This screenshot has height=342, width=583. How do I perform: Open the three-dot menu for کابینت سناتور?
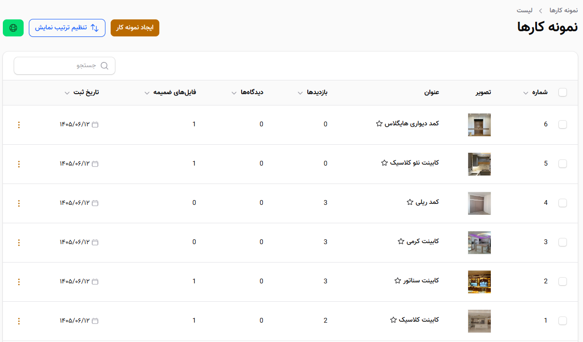coord(19,282)
